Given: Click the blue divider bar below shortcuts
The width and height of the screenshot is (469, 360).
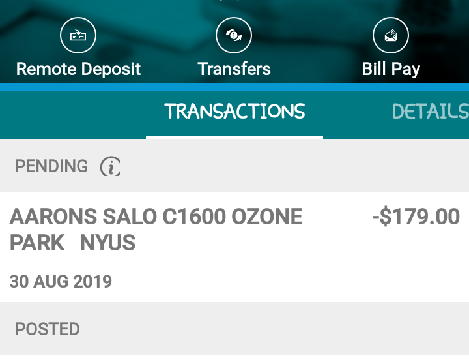Looking at the screenshot, I should click(x=234, y=87).
